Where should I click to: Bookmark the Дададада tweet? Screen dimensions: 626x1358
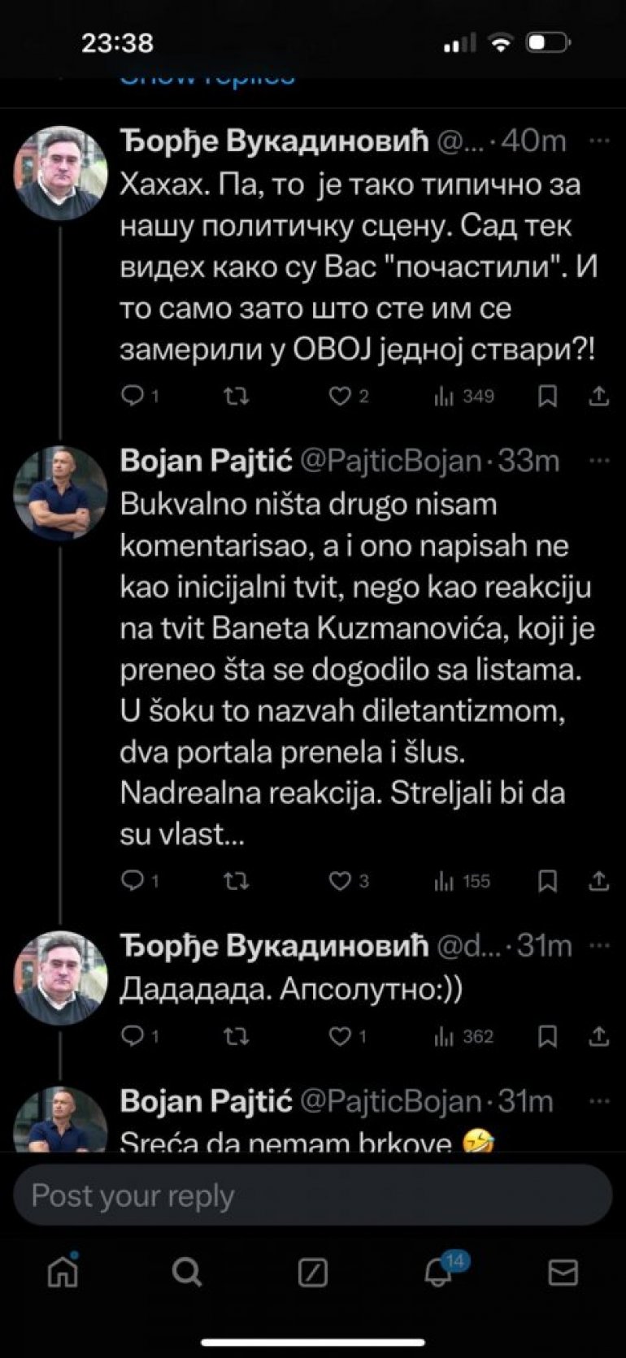548,1036
